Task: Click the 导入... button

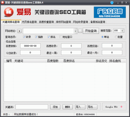Action: coord(80,107)
